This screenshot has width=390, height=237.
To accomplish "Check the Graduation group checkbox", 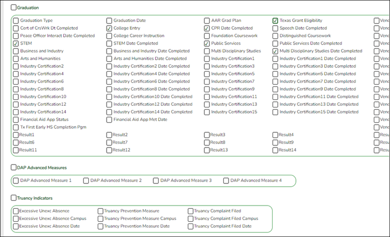I will point(14,7).
